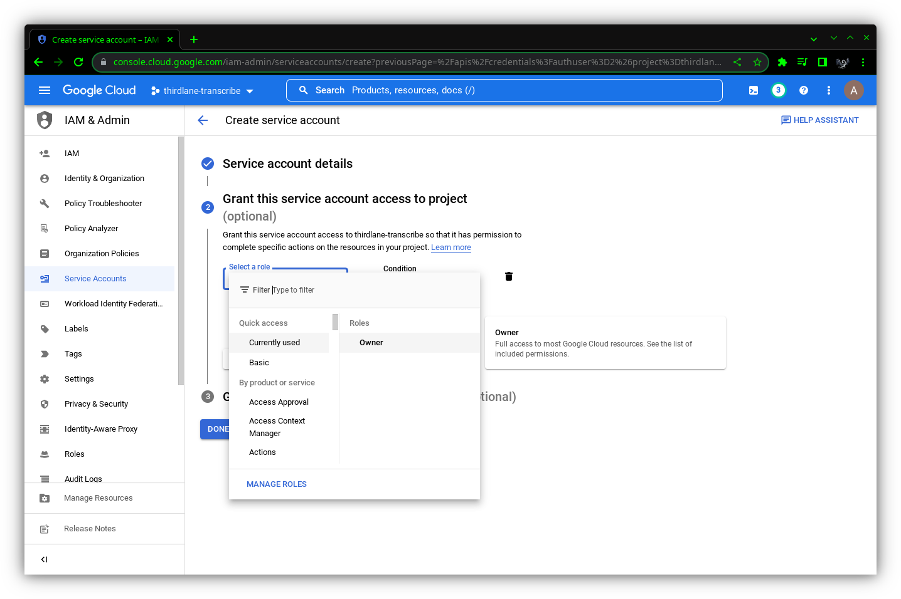The height and width of the screenshot is (599, 901).
Task: Choose the Owner role
Action: coord(410,343)
